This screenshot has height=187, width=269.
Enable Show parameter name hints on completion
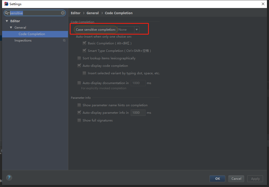79,105
